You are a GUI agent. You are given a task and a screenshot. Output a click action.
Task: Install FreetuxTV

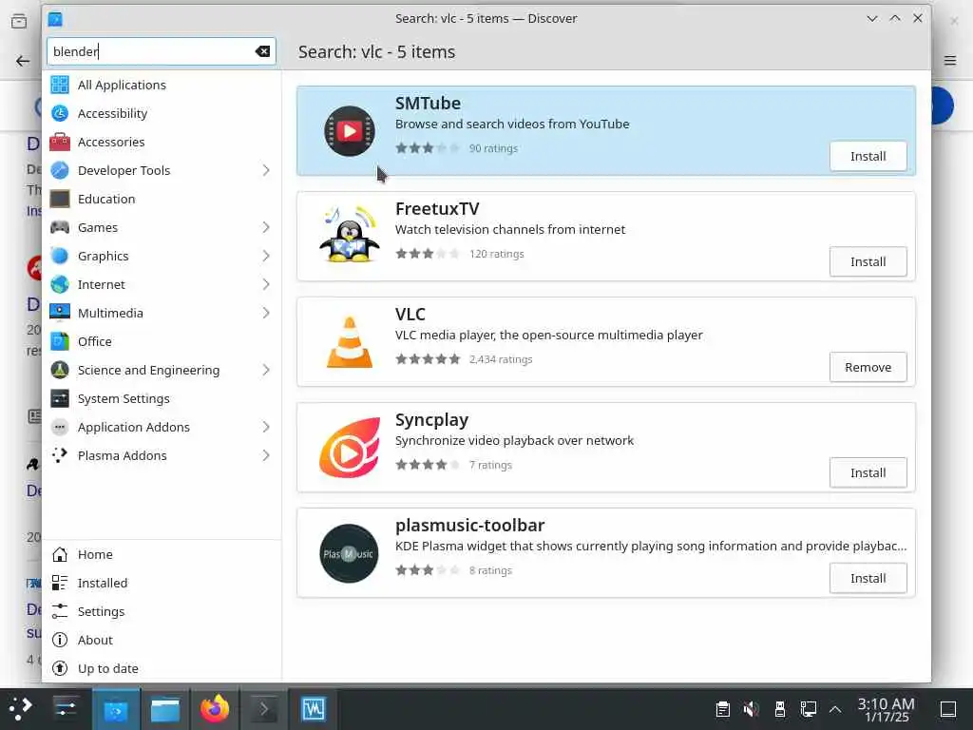[x=868, y=262]
